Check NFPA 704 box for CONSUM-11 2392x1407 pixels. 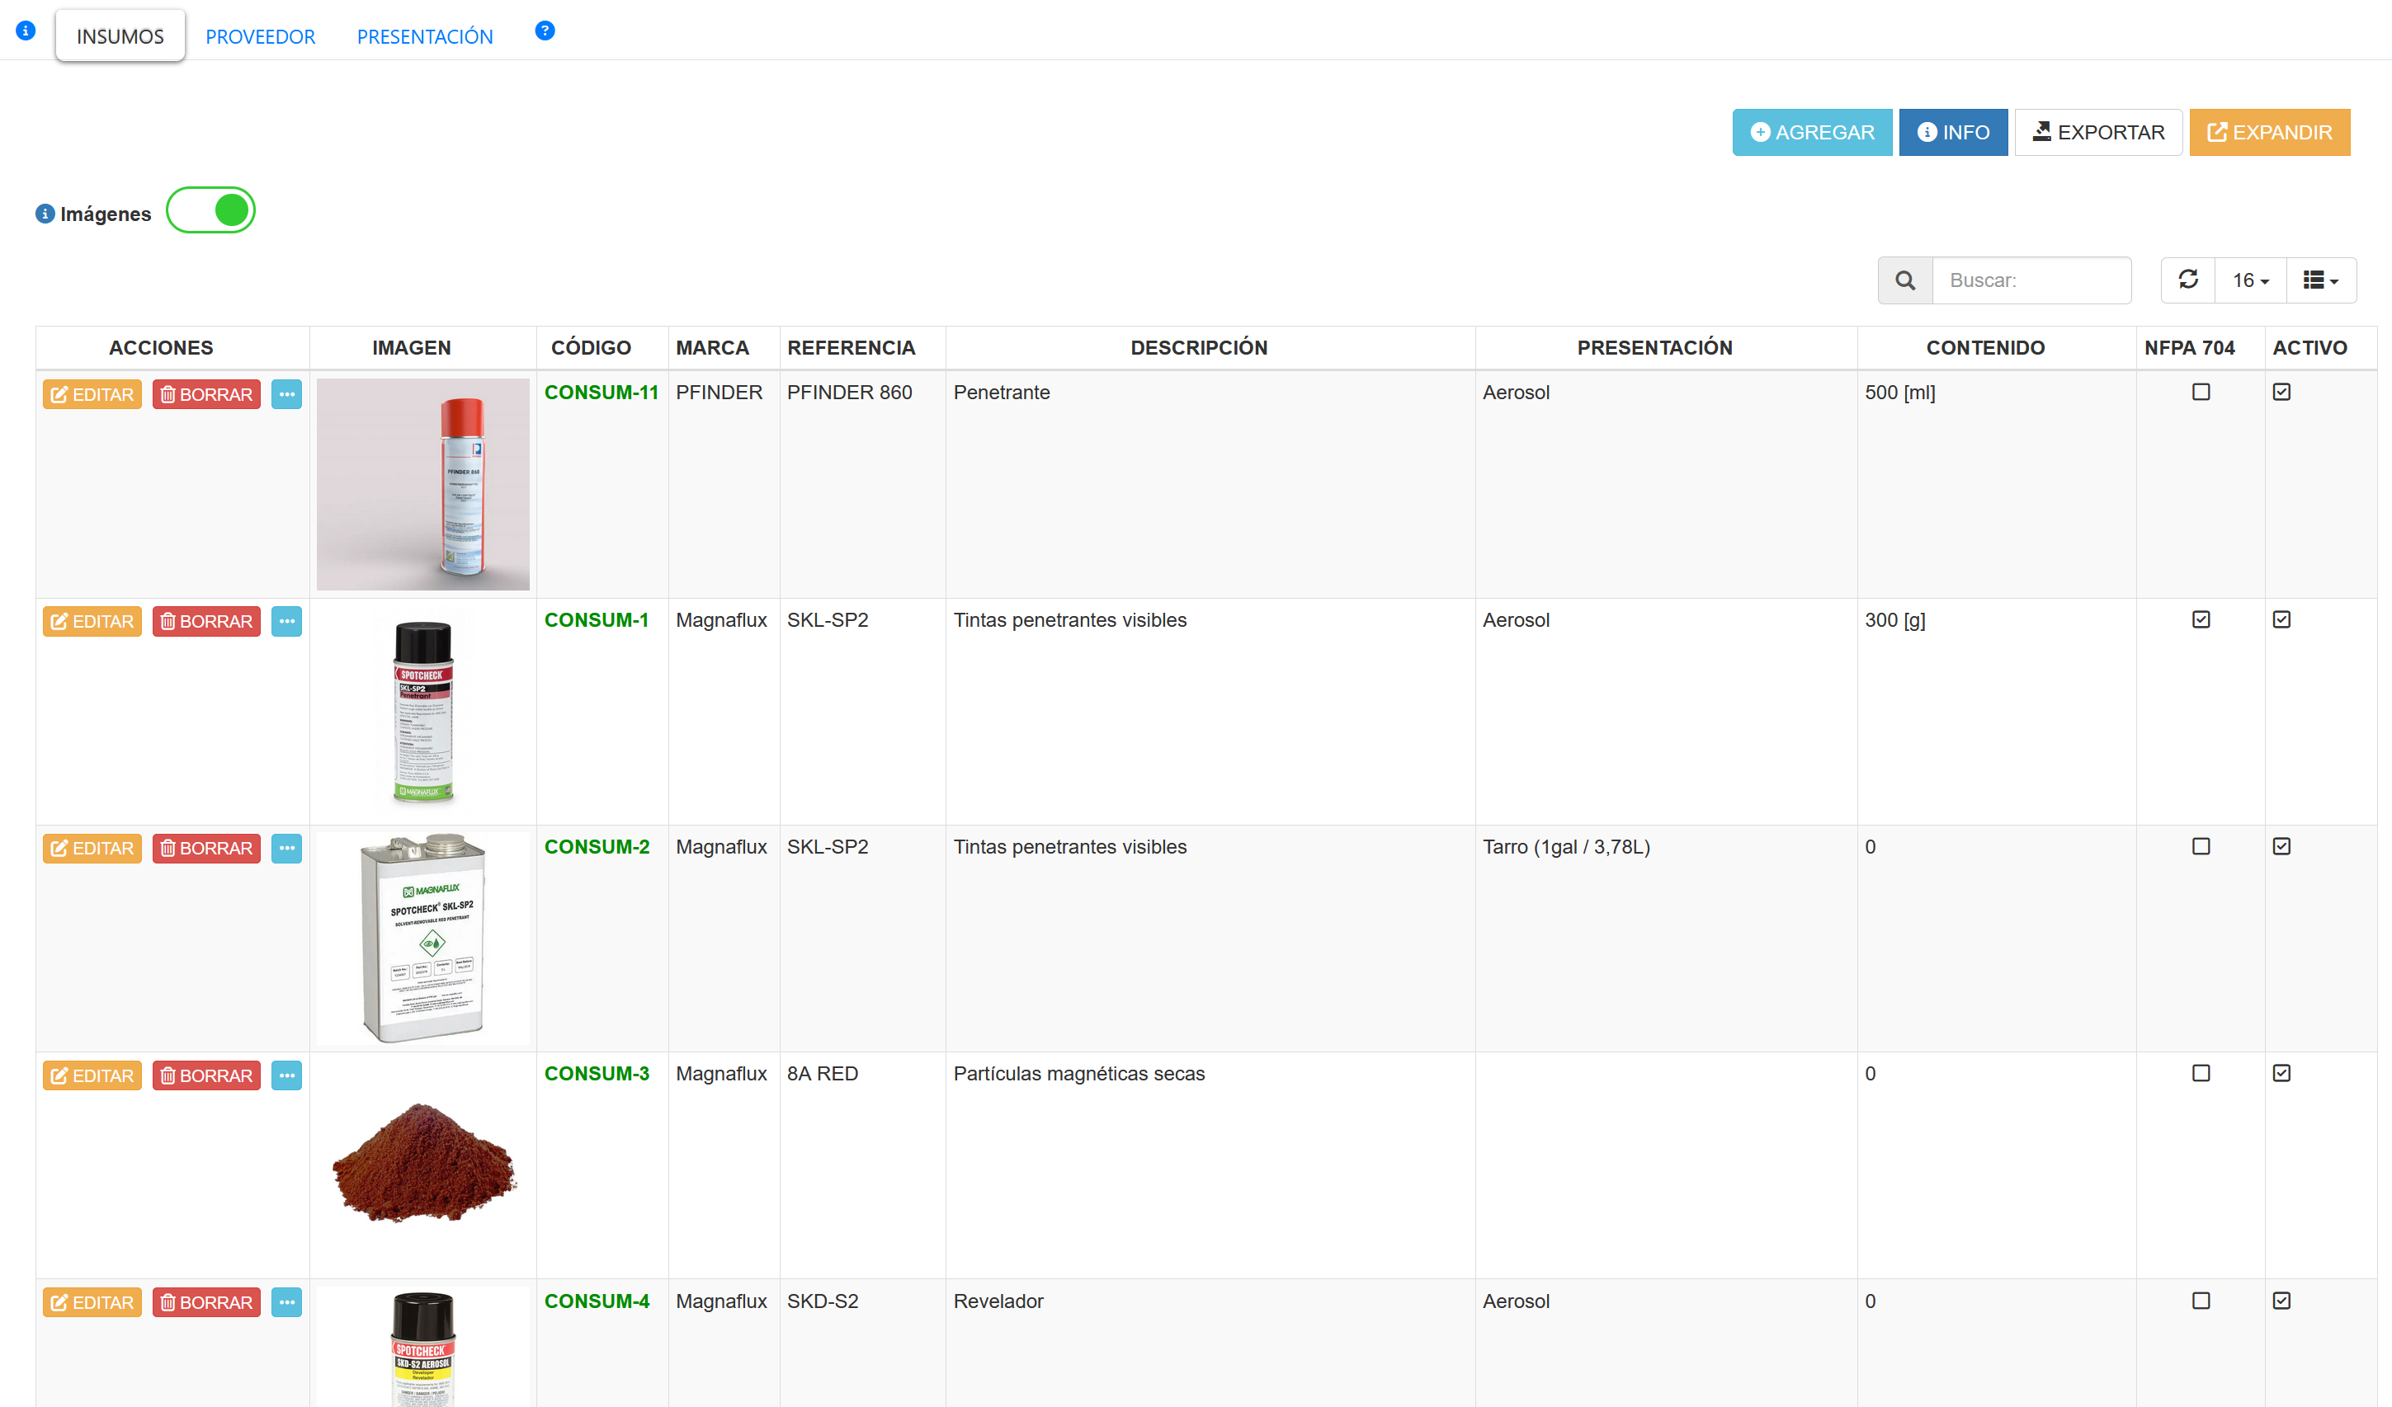coord(2201,392)
